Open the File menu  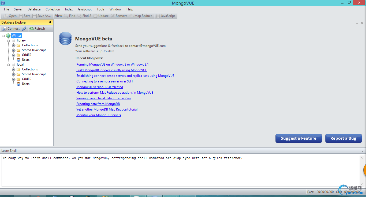pos(6,9)
